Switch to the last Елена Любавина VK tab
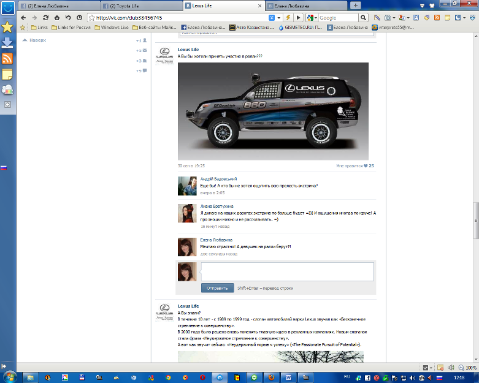Viewport: 479px width, 383px height. tap(307, 6)
